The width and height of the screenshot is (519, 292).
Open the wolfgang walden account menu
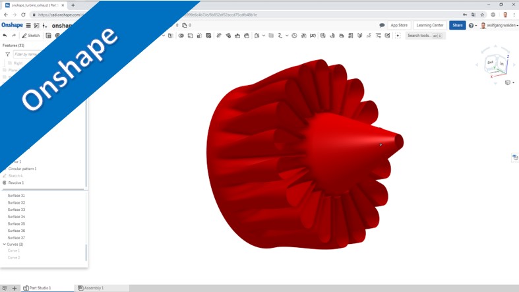pyautogui.click(x=499, y=26)
